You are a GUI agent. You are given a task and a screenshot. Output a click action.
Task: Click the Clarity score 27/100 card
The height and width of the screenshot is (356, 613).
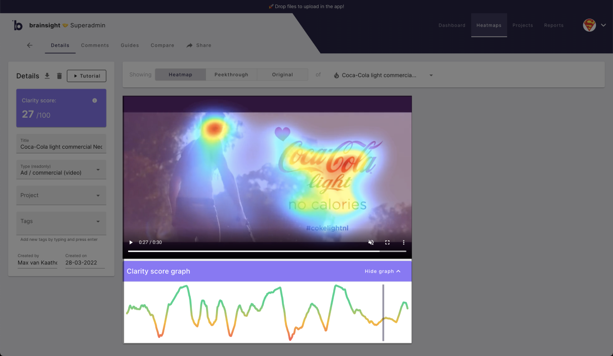[61, 108]
